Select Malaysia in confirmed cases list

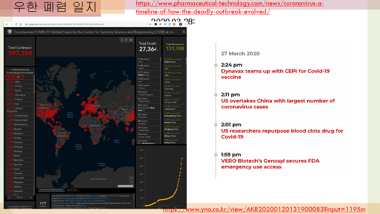pyautogui.click(x=20, y=182)
